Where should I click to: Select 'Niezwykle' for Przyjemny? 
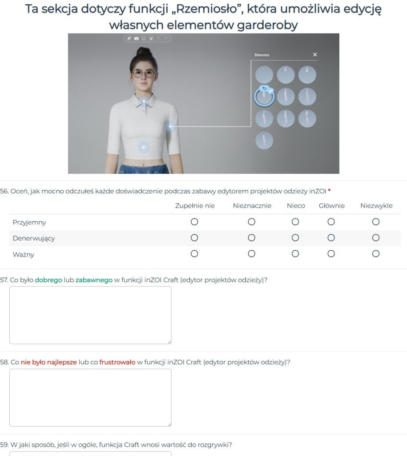click(376, 222)
